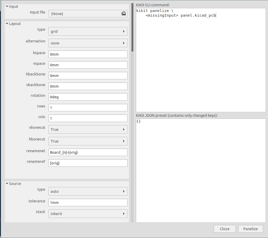Viewport: 268px width, 238px height.
Task: Click the '<missingInput> panel.kicad_pcb' text
Action: [181, 16]
